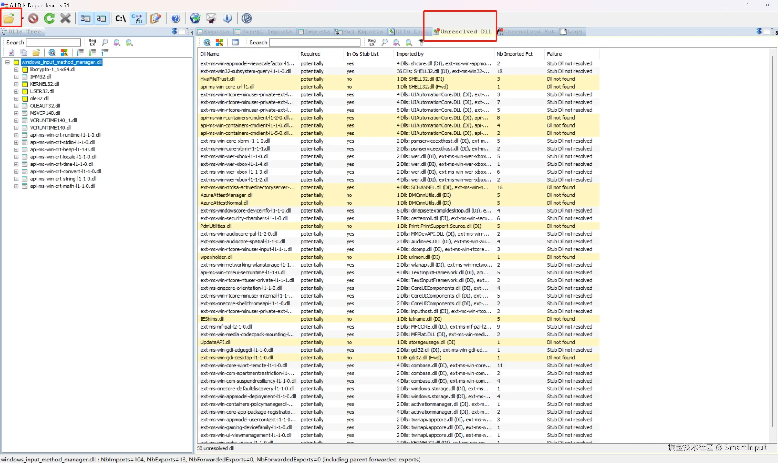Open dropdown arrow beside Open file icon
The height and width of the screenshot is (463, 778).
pos(23,19)
